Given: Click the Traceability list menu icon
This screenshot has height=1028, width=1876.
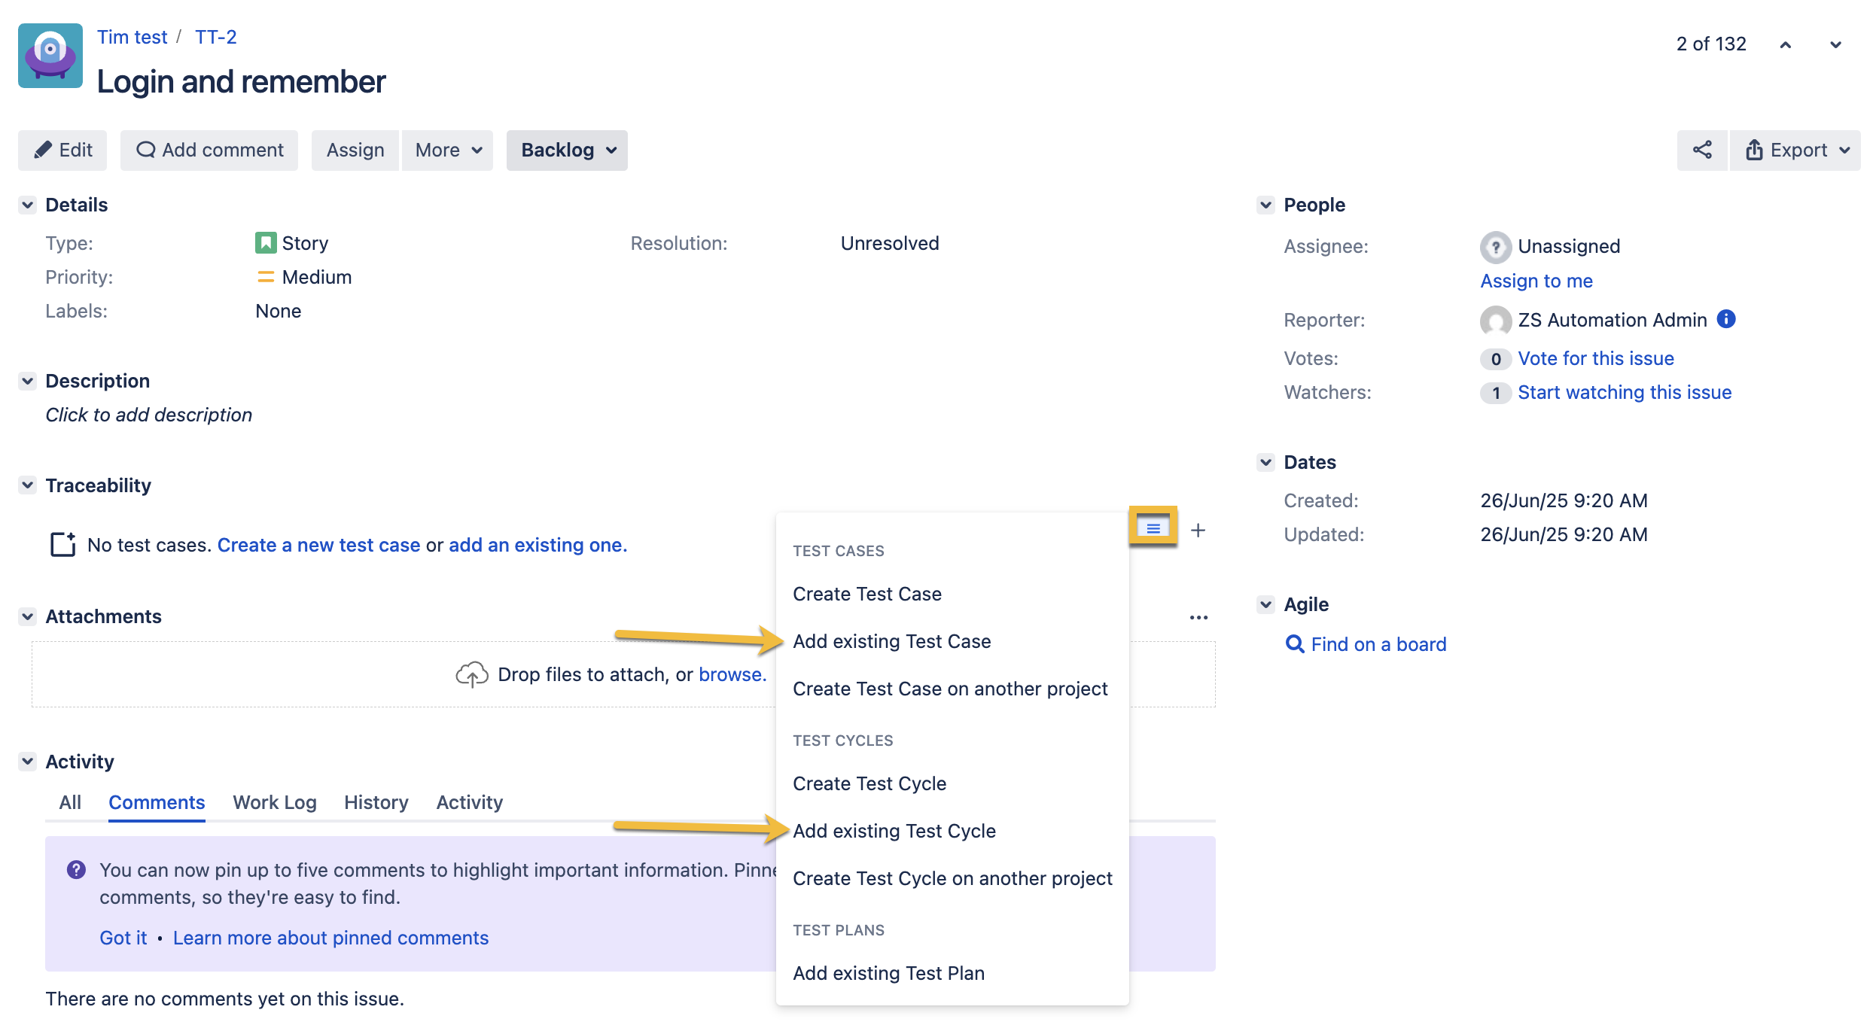Looking at the screenshot, I should point(1153,528).
